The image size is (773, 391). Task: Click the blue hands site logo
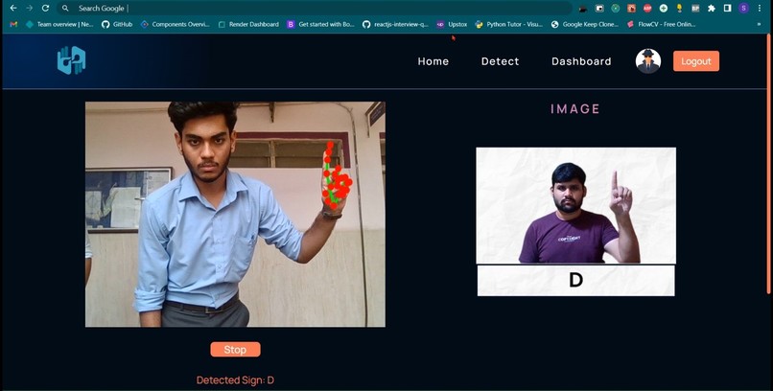point(72,60)
